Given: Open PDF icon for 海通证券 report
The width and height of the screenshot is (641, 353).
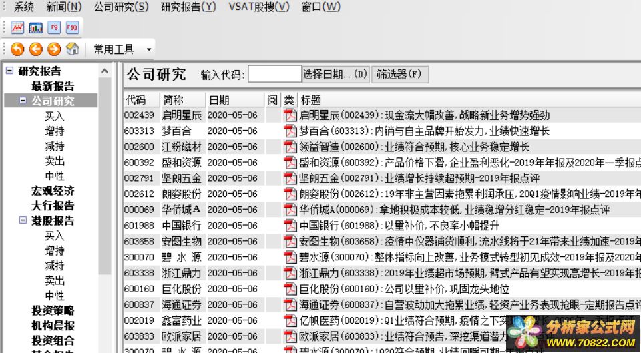Looking at the screenshot, I should tap(290, 305).
